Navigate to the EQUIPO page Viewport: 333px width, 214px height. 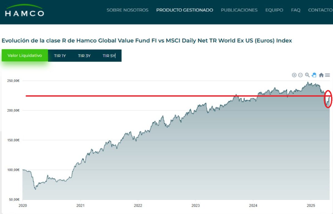[274, 10]
